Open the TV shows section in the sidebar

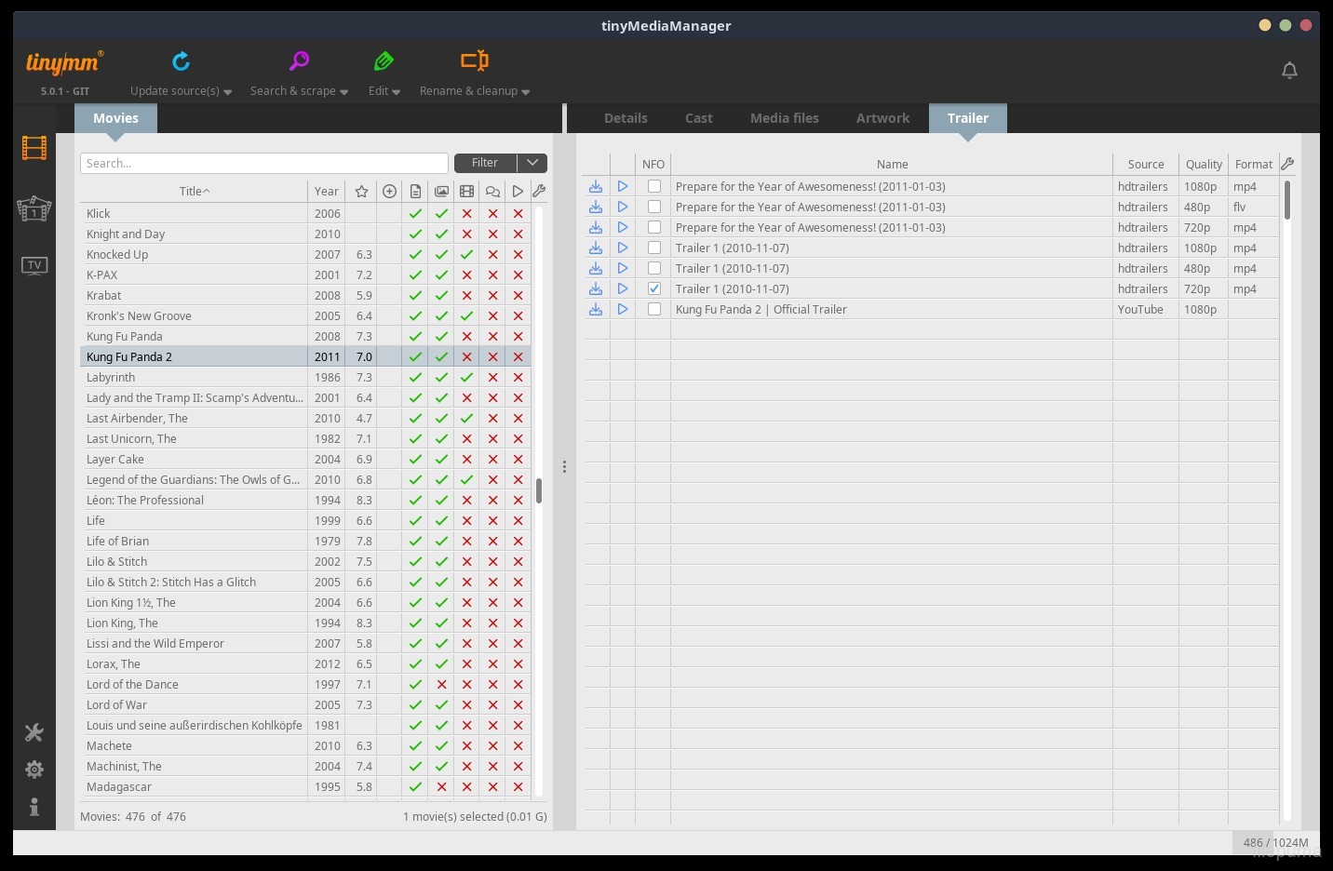(34, 265)
